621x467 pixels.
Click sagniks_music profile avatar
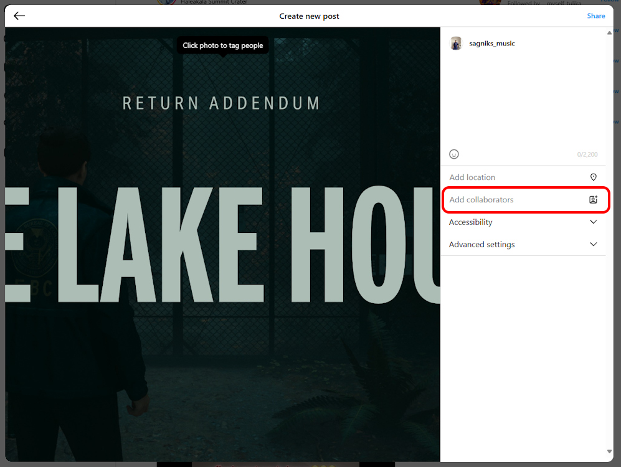click(x=456, y=43)
